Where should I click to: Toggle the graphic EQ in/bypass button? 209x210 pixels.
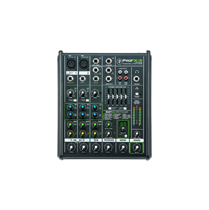pyautogui.click(x=125, y=108)
